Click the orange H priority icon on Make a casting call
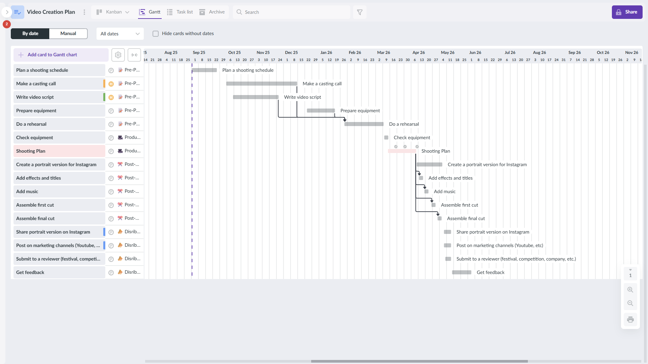The height and width of the screenshot is (364, 648). tap(111, 84)
